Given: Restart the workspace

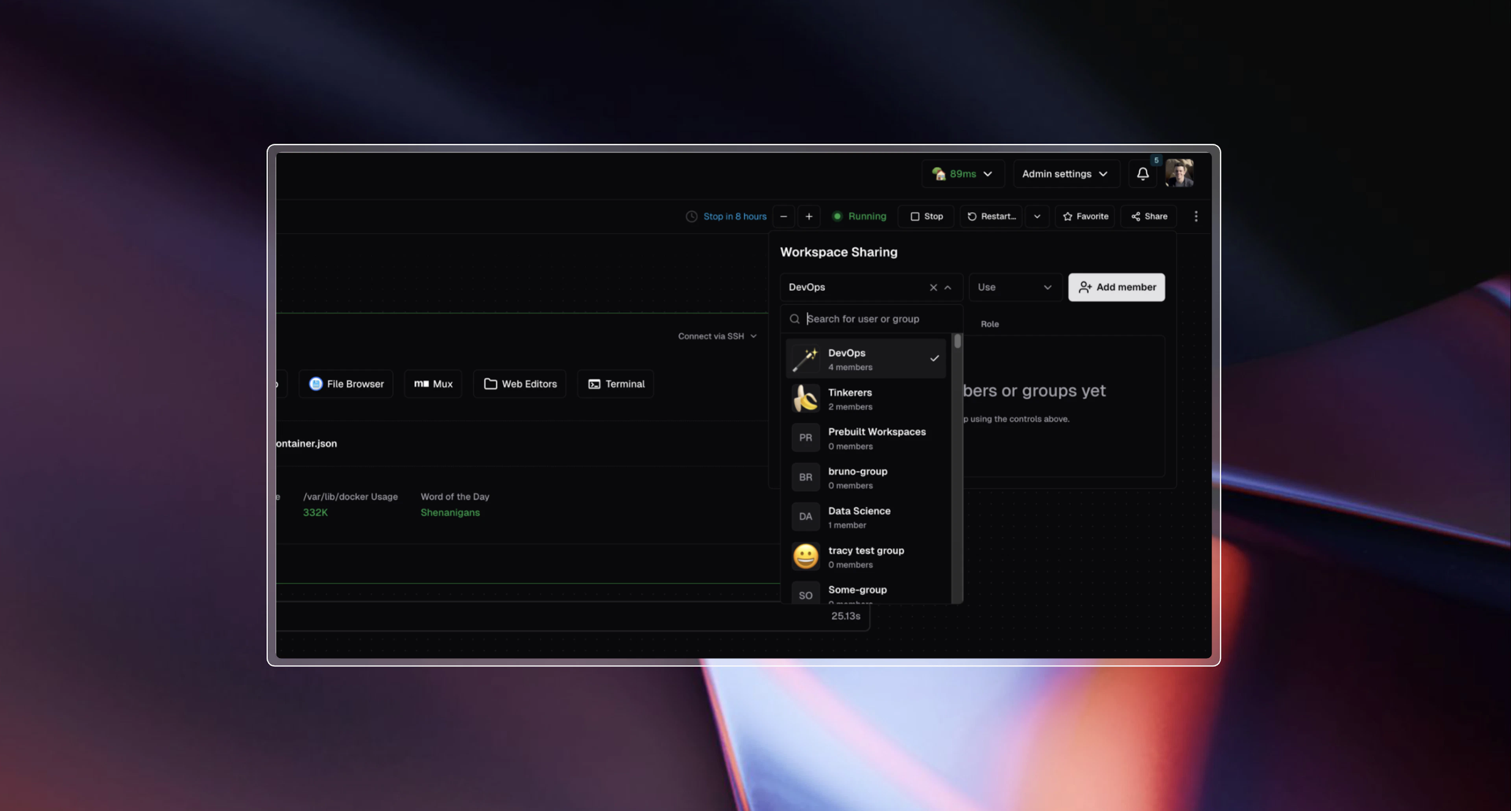Looking at the screenshot, I should (x=991, y=217).
